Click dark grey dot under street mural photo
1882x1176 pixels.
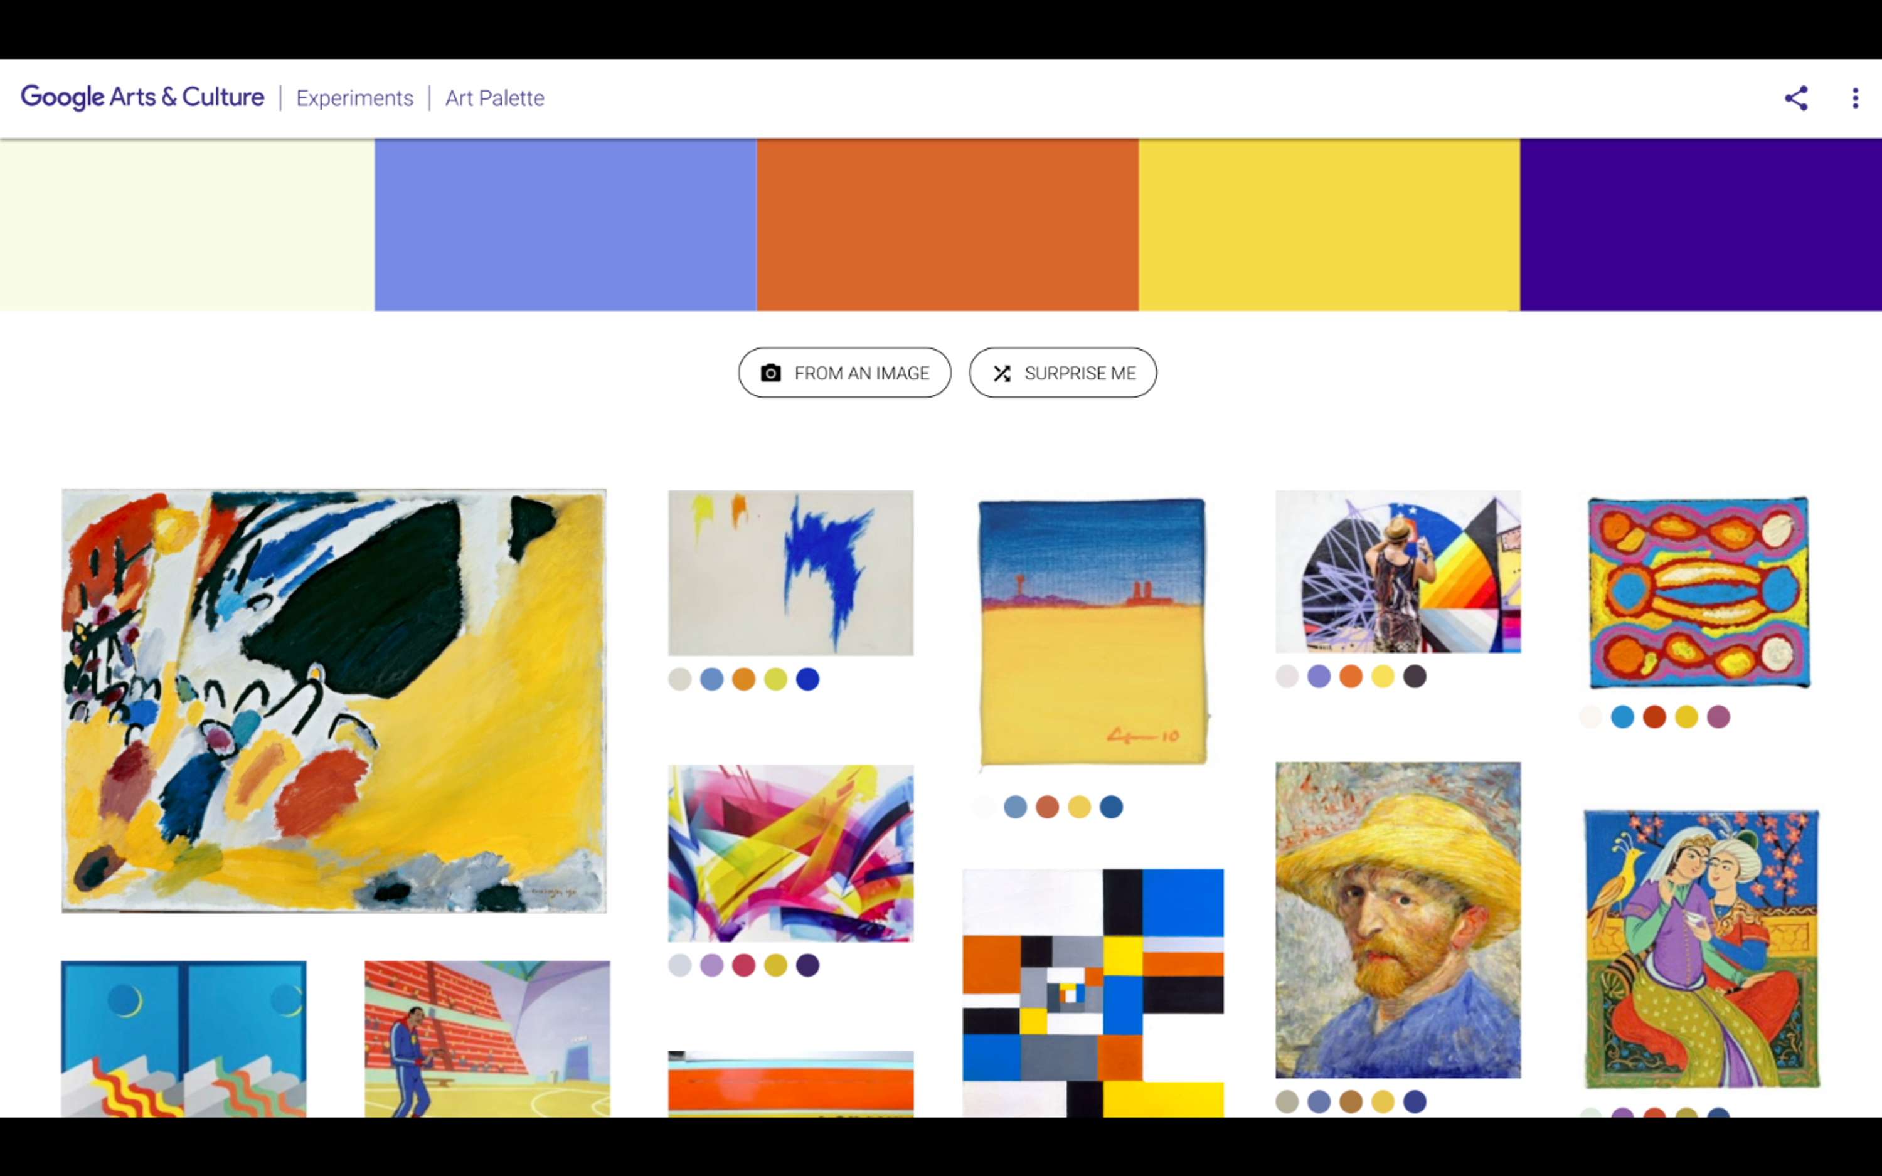tap(1415, 676)
